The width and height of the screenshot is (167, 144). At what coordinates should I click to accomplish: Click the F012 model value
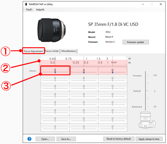pos(108,32)
